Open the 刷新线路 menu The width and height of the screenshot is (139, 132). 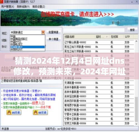[x=23, y=7]
